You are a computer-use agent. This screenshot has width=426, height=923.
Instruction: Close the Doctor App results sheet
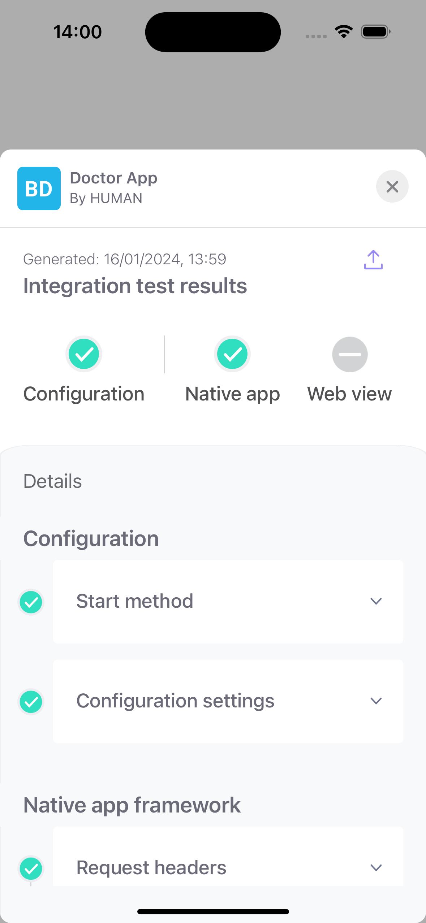click(392, 187)
